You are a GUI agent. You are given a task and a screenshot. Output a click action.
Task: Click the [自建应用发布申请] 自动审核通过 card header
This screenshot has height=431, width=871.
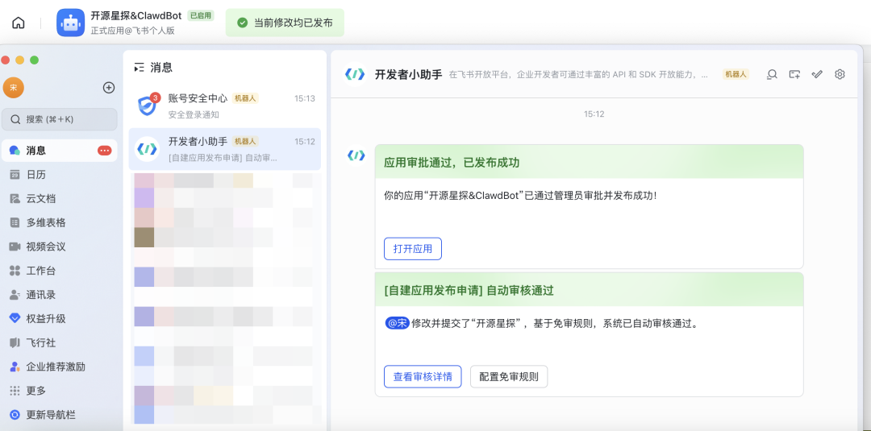point(589,289)
